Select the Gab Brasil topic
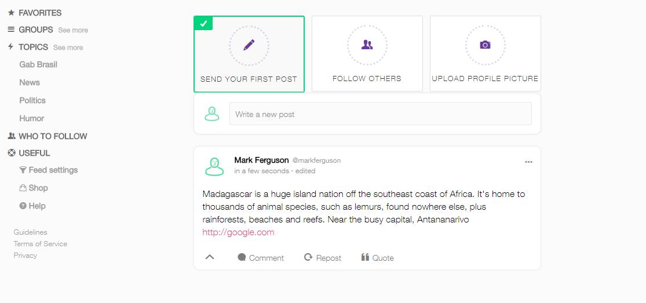 pyautogui.click(x=38, y=65)
